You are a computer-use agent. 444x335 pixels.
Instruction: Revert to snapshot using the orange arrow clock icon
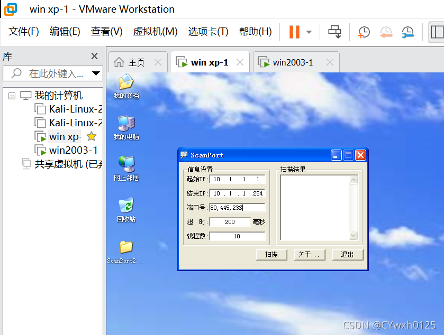click(x=386, y=32)
